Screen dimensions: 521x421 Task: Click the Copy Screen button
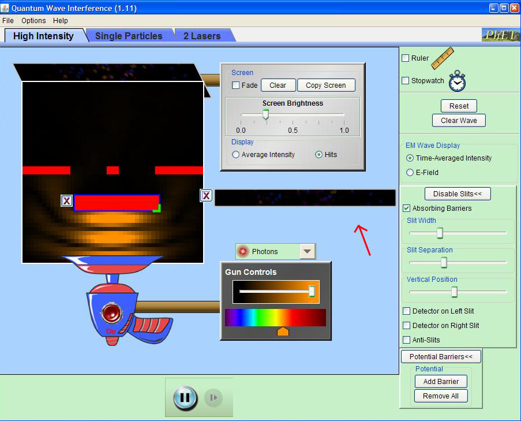[x=326, y=85]
